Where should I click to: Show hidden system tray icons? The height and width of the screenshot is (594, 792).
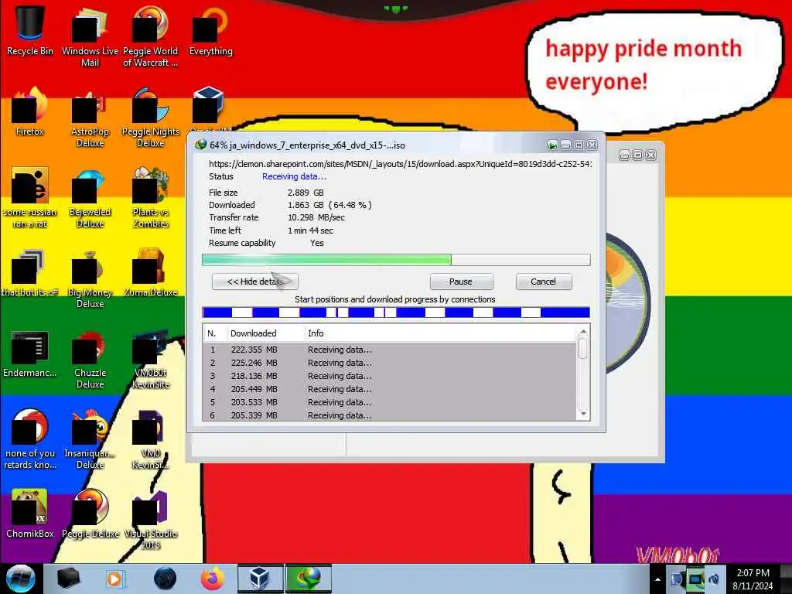pos(657,579)
